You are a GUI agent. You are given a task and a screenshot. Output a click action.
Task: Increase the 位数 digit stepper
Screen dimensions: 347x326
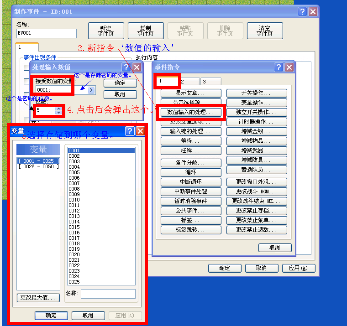(58, 109)
